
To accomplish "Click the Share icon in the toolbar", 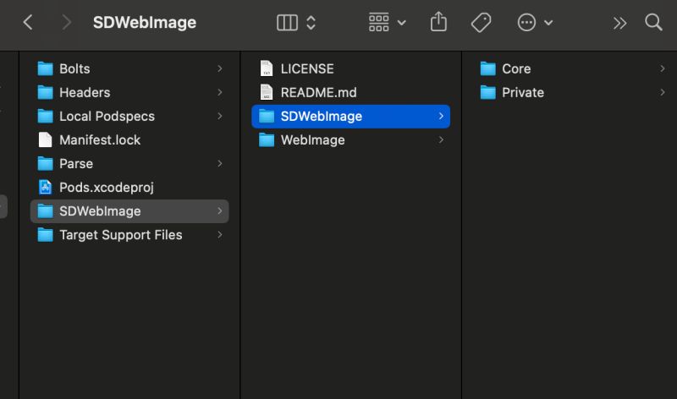I will click(438, 22).
